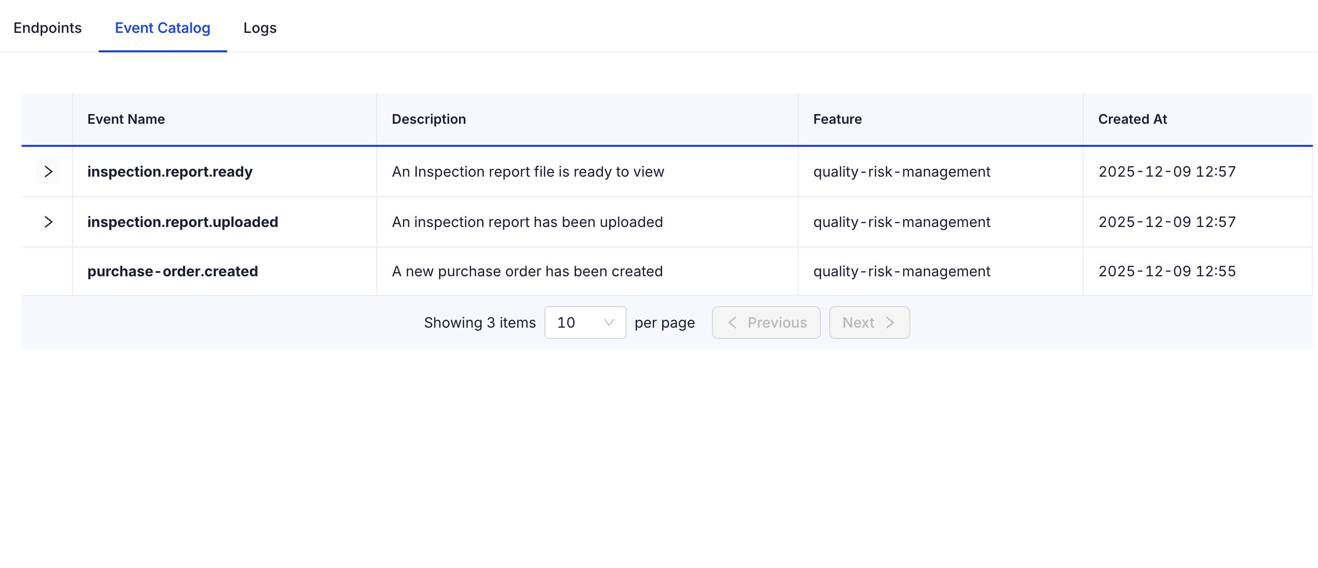Viewport: 1318px width, 568px height.
Task: Switch to the Logs tab
Action: point(260,28)
